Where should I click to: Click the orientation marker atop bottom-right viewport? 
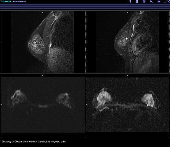click(127, 75)
